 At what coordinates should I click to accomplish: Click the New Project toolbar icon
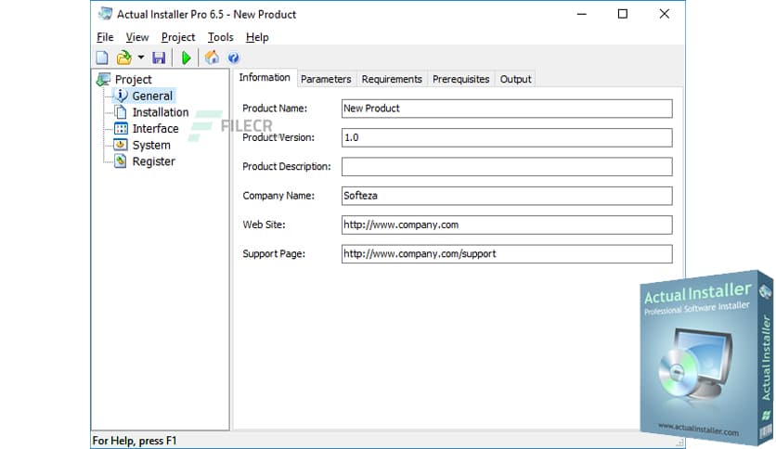(x=102, y=58)
